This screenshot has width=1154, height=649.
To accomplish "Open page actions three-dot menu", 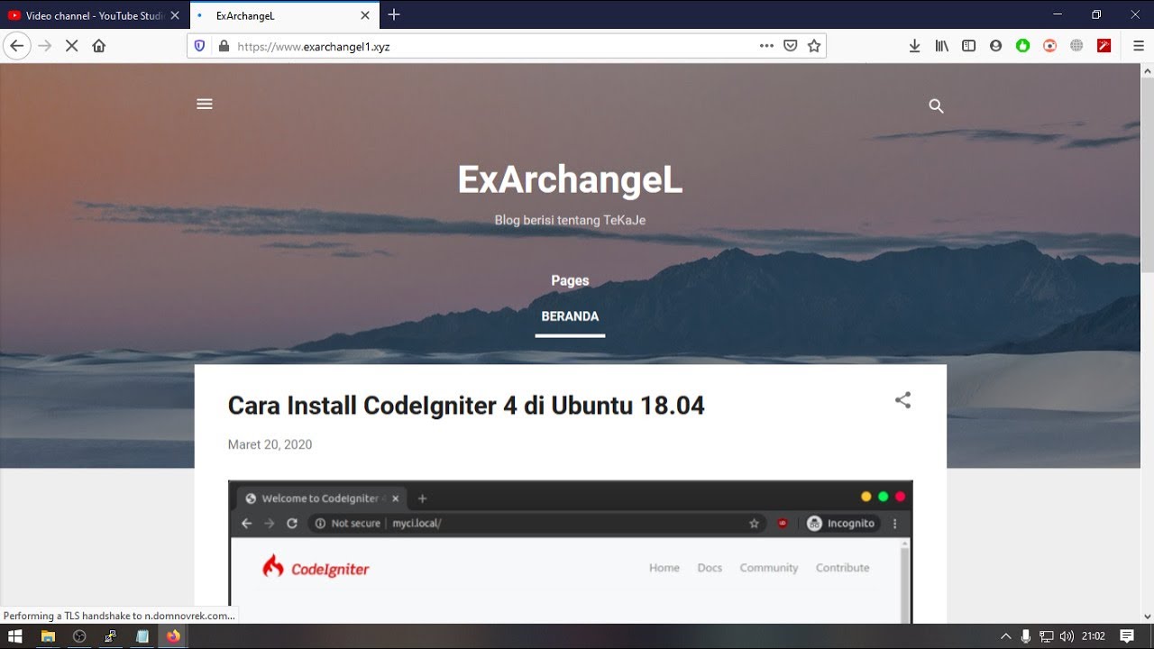I will [766, 46].
